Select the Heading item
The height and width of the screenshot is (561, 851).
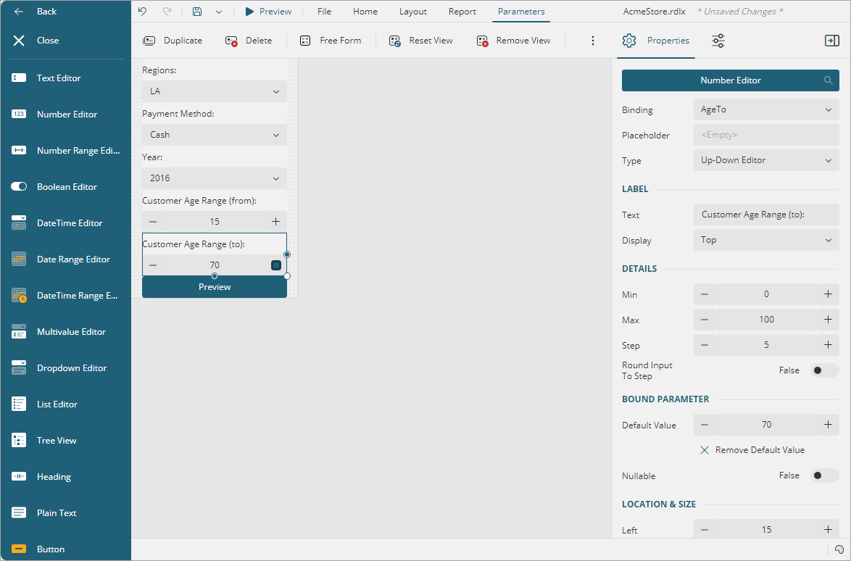click(x=65, y=477)
